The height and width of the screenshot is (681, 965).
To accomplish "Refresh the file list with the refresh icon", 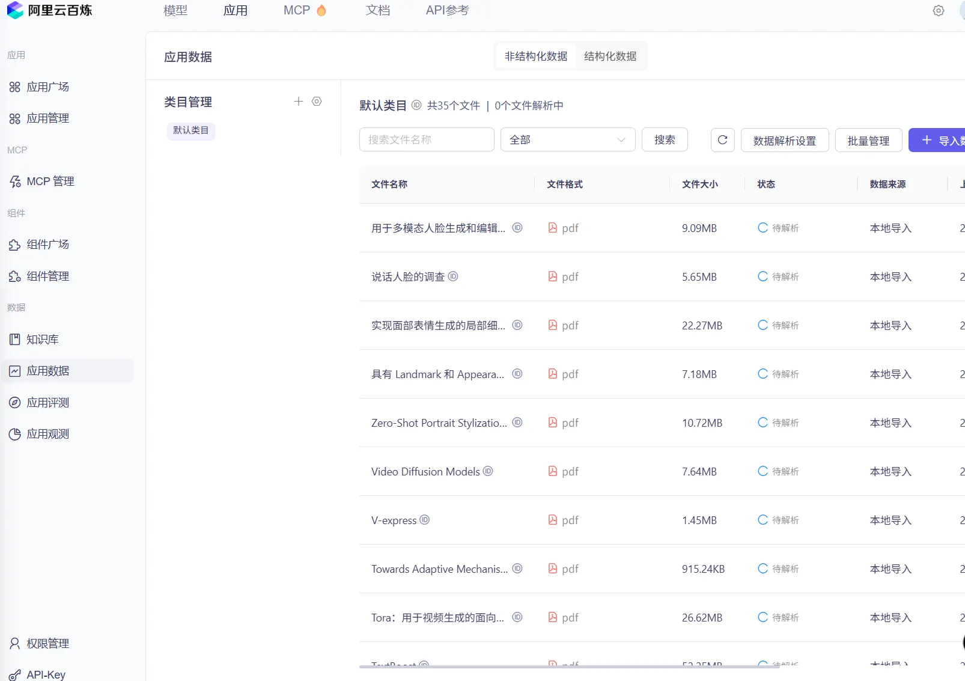I will [x=723, y=139].
